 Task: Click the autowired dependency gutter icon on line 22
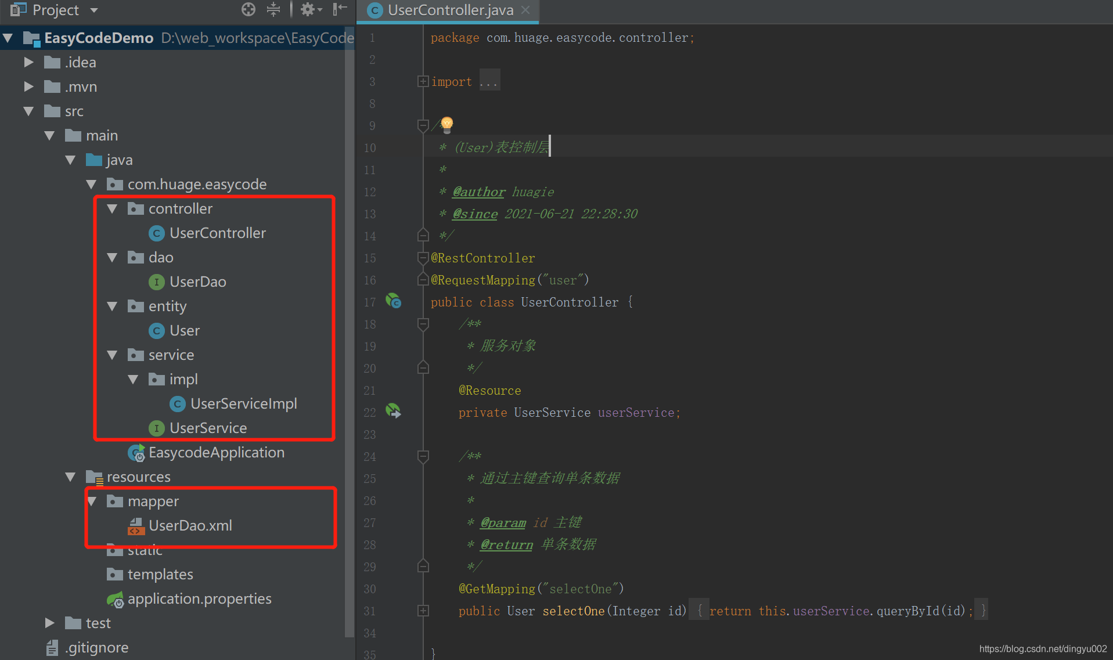tap(394, 412)
